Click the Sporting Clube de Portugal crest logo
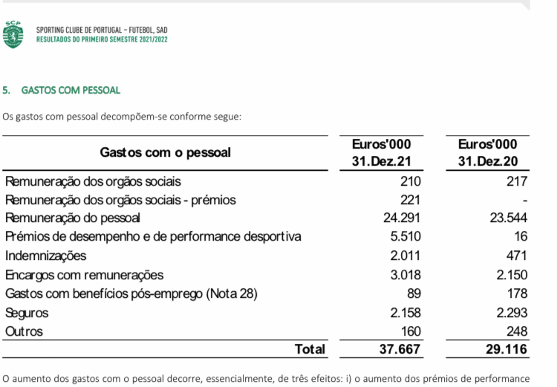This screenshot has height=387, width=557. pos(13,34)
